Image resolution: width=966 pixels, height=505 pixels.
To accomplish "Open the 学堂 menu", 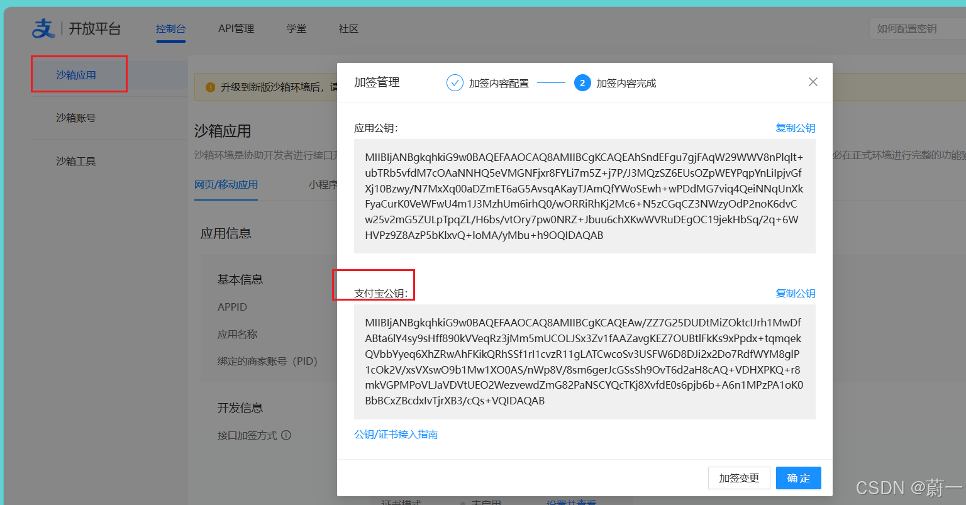I will click(x=296, y=29).
